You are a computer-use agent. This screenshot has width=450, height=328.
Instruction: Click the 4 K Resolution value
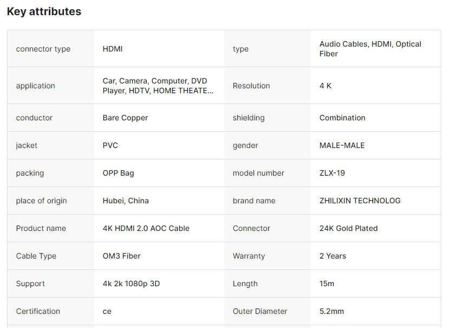coord(325,86)
